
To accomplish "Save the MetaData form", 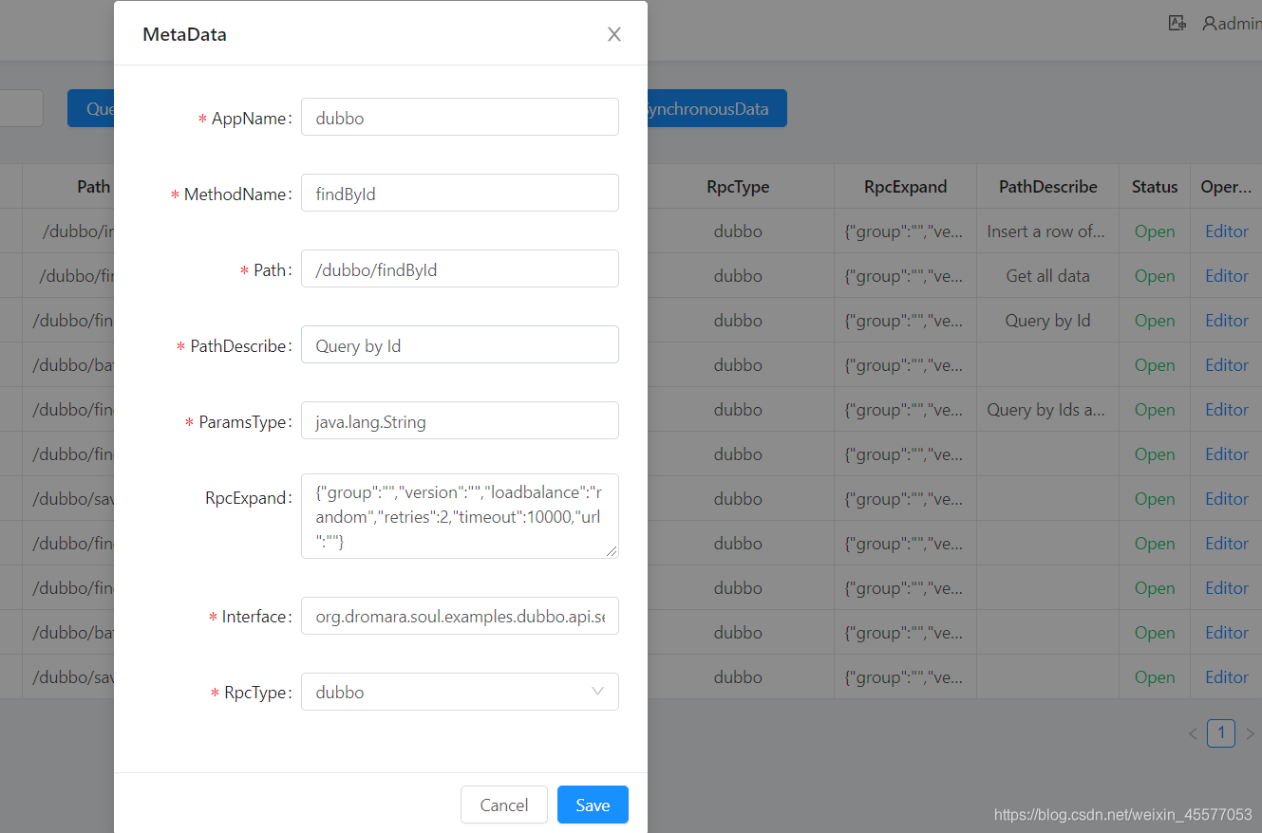I will [x=593, y=805].
